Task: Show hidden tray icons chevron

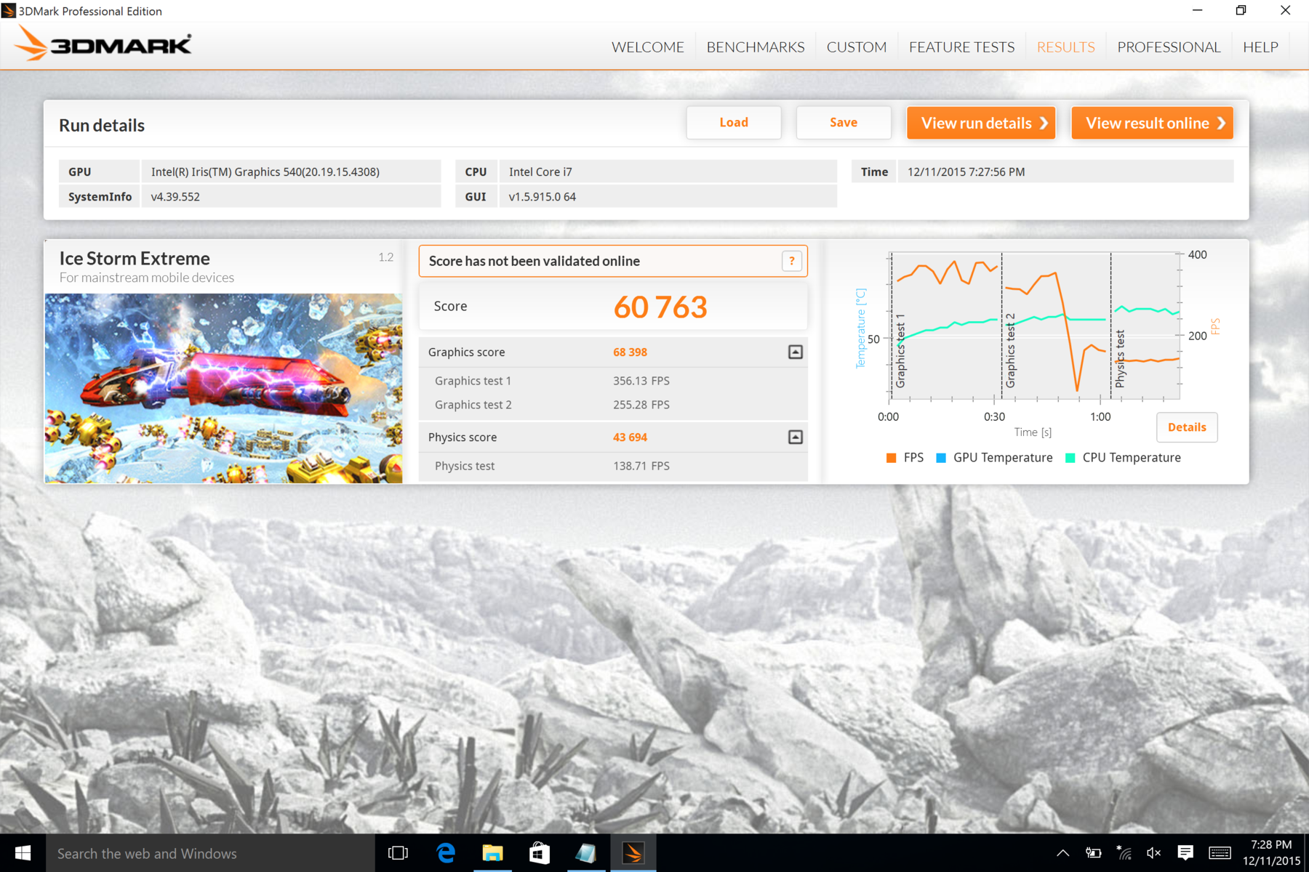Action: point(1062,853)
